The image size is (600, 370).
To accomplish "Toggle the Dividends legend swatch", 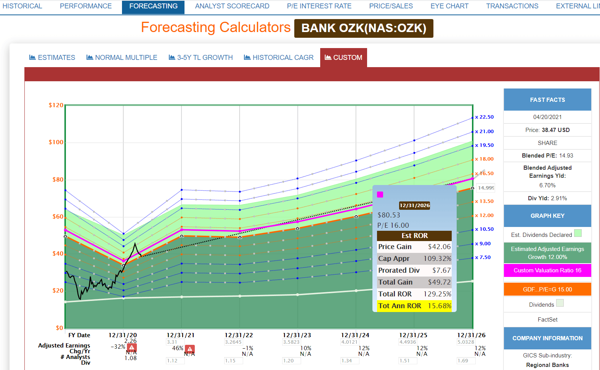I will click(x=560, y=303).
